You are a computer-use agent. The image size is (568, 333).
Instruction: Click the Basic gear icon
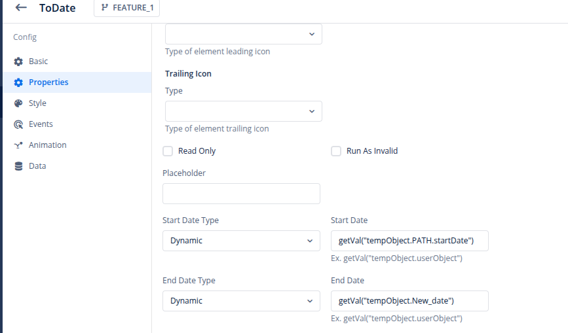[x=18, y=61]
